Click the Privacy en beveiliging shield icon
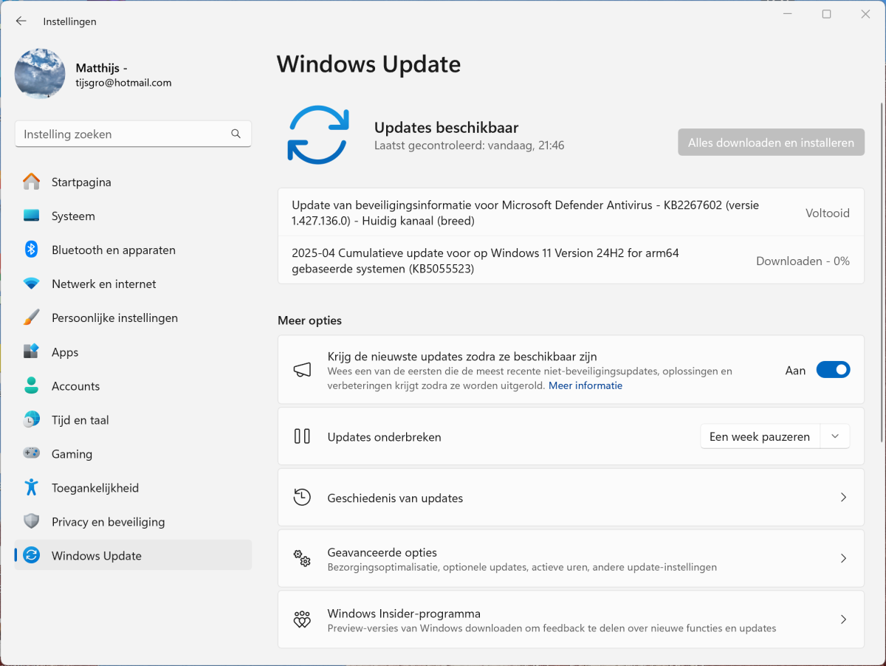 click(31, 521)
